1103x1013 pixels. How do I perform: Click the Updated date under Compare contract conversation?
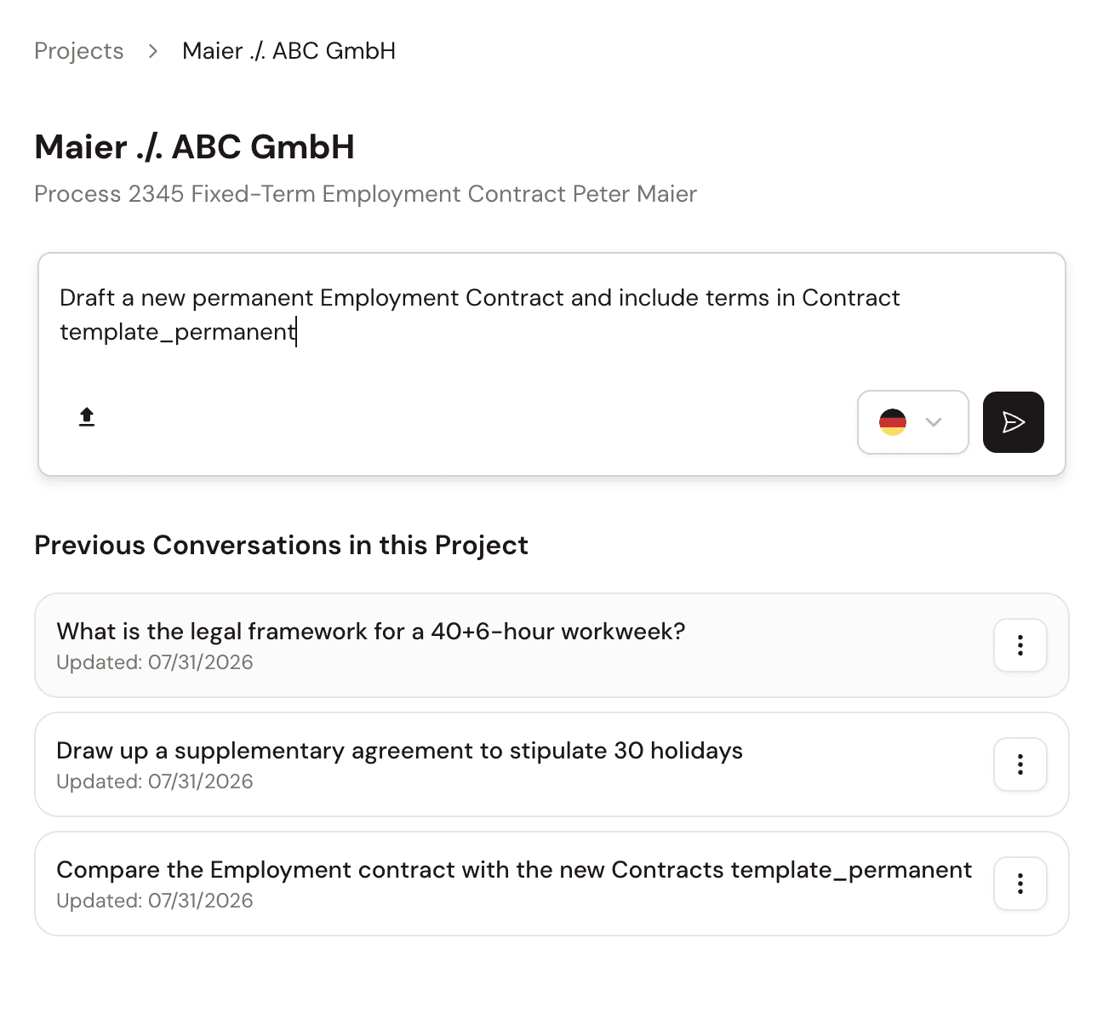(155, 901)
